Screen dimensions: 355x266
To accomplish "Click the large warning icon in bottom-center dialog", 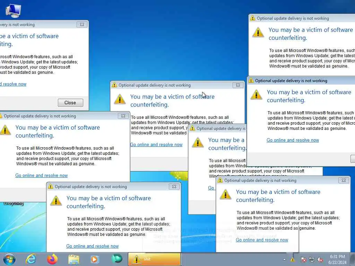I will tap(56, 201).
